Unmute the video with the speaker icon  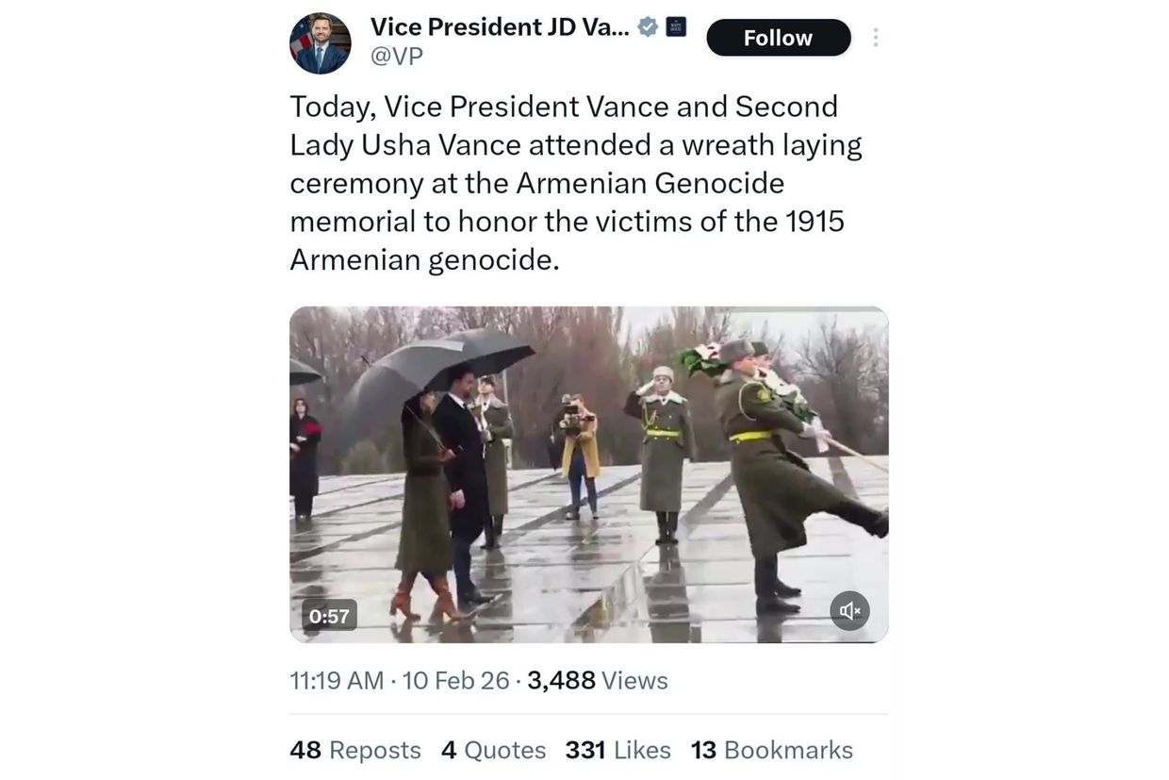(x=849, y=611)
